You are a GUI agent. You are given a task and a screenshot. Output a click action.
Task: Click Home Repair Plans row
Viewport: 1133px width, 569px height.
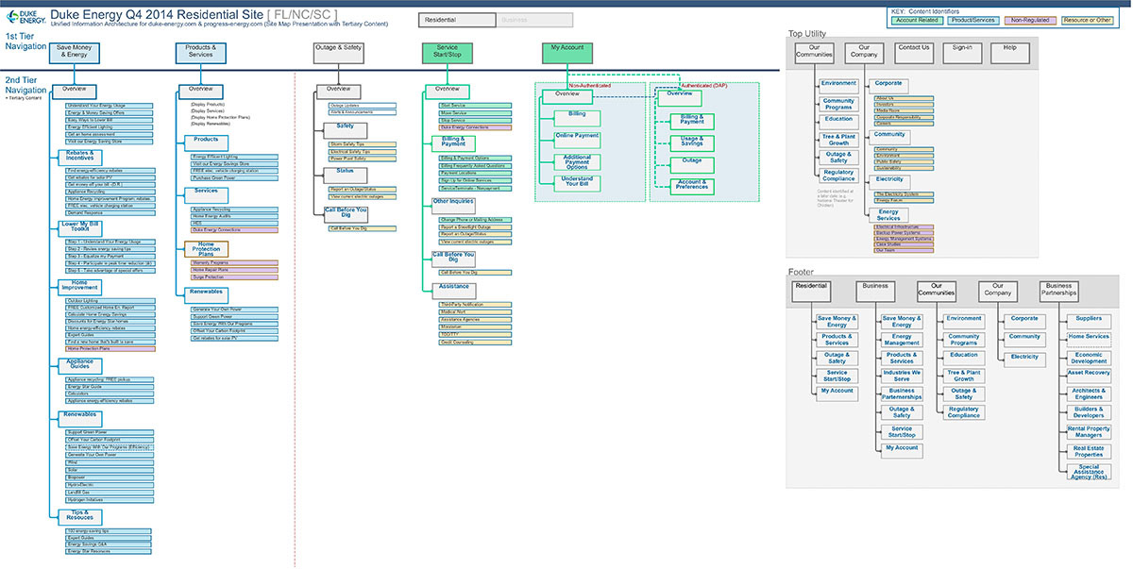(234, 270)
